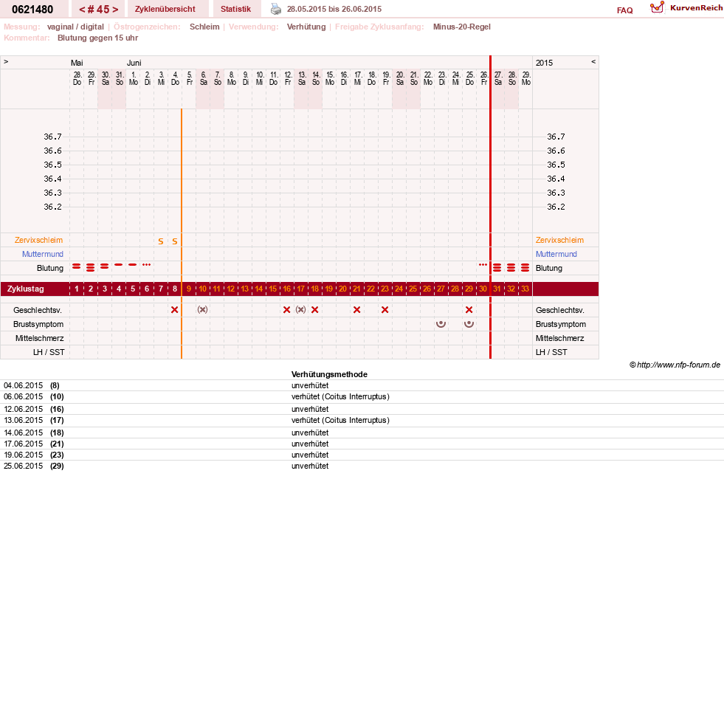Click the left Zervixschleim label
The height and width of the screenshot is (713, 724).
[x=38, y=240]
